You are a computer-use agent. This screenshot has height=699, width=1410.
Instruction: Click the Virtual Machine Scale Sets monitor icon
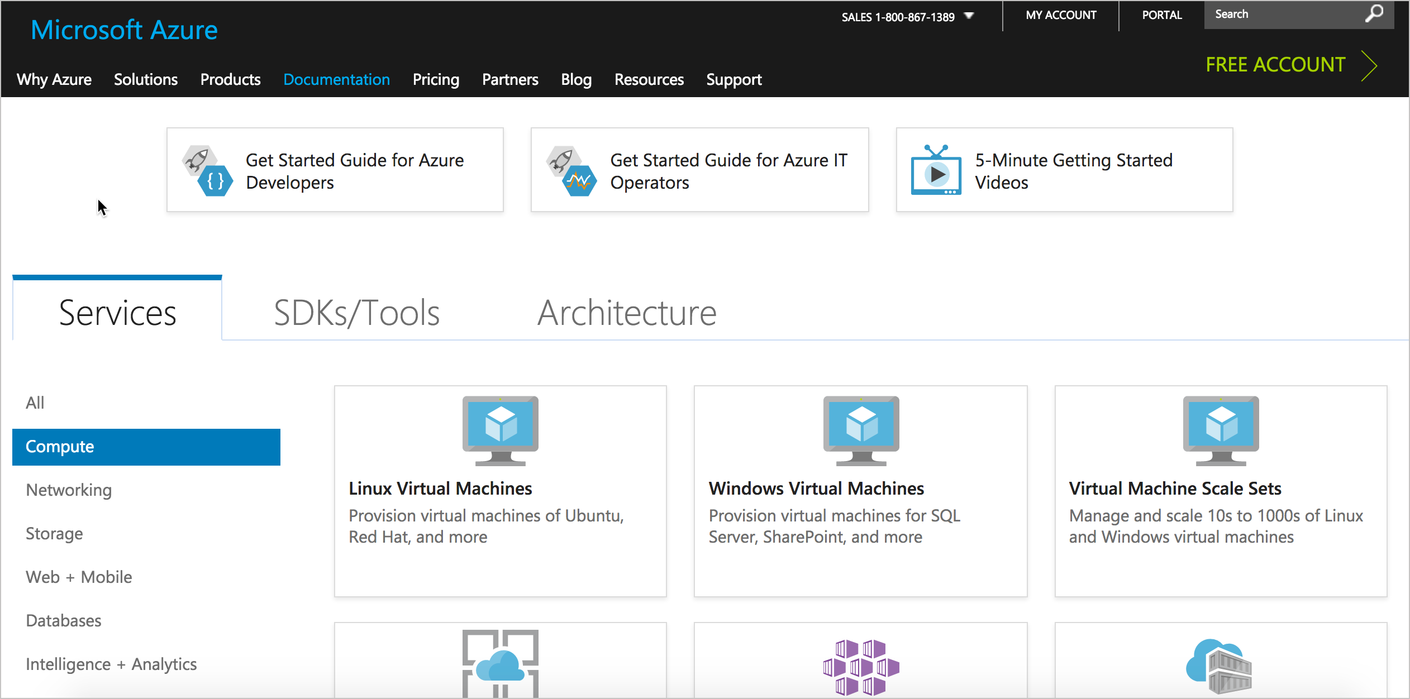[x=1221, y=430]
